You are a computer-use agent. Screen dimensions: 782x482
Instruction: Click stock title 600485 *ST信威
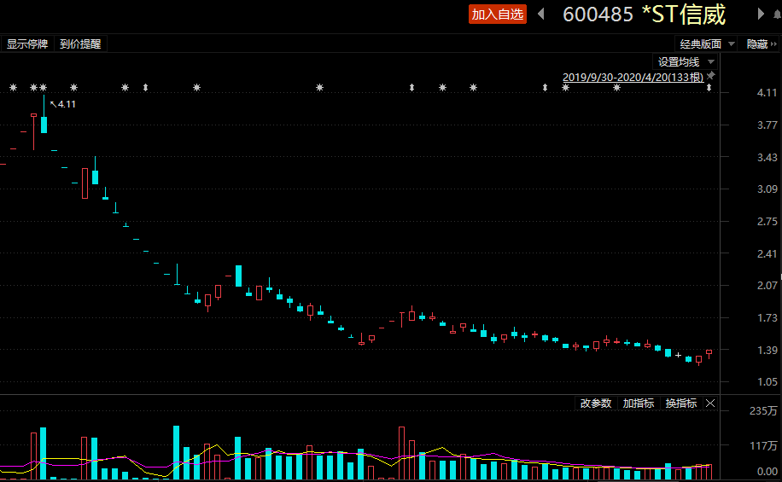[x=644, y=14]
